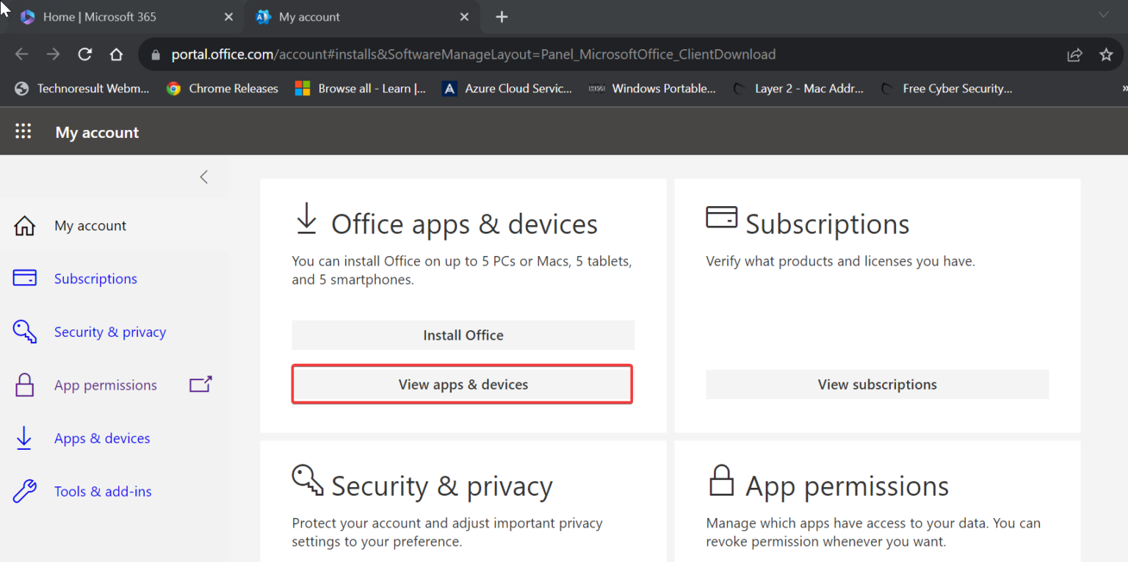Image resolution: width=1128 pixels, height=562 pixels.
Task: Open View apps & devices
Action: point(462,384)
